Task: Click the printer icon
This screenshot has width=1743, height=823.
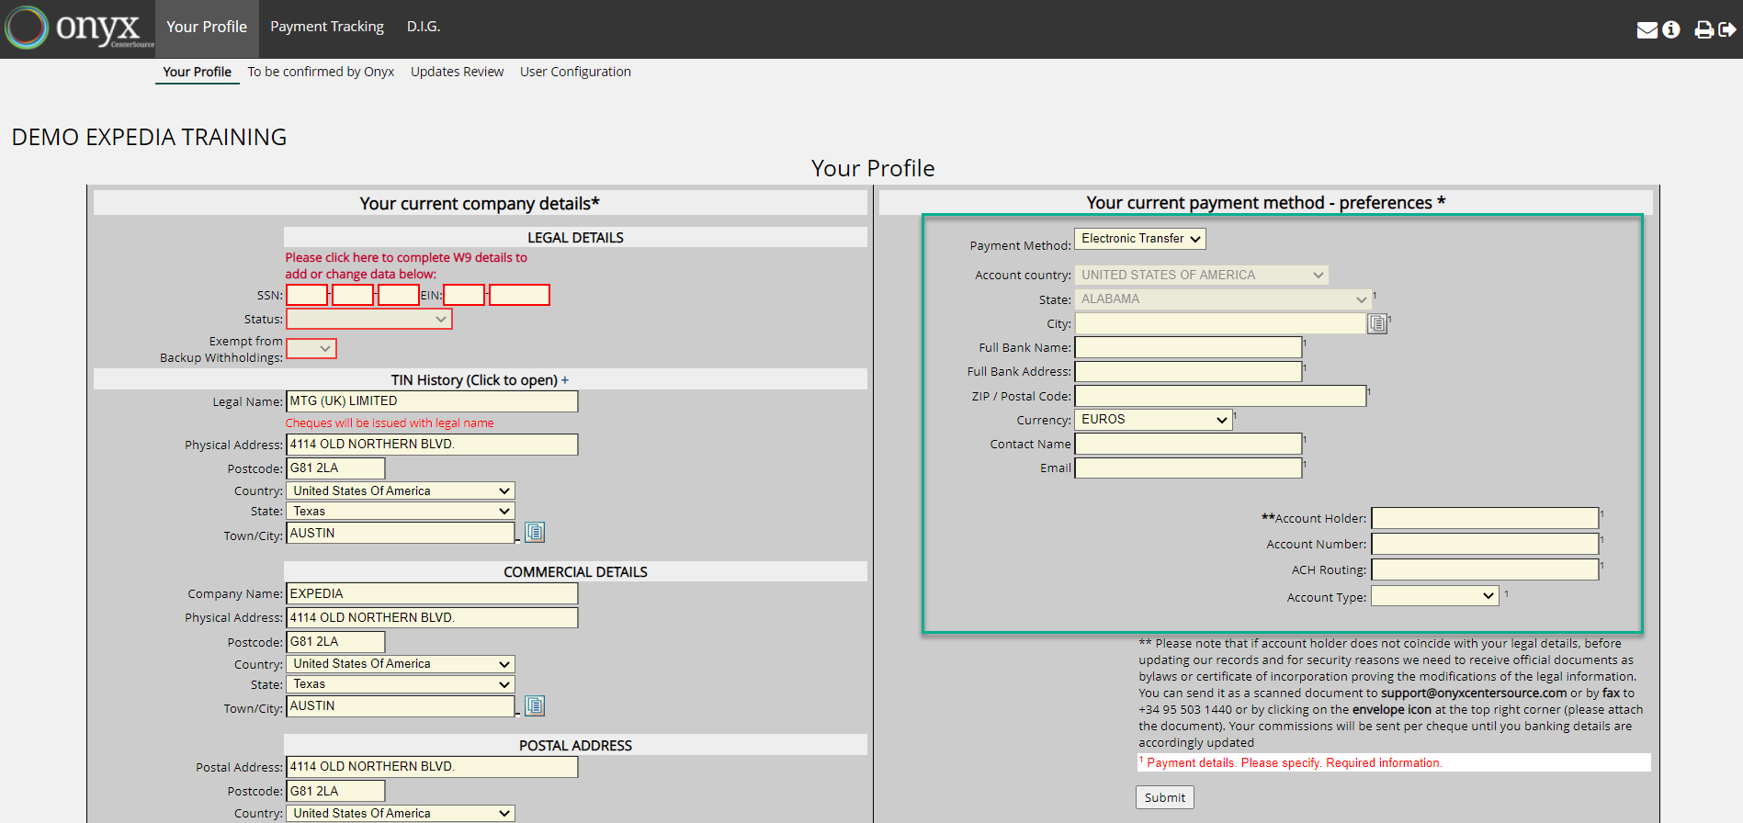Action: [x=1703, y=29]
